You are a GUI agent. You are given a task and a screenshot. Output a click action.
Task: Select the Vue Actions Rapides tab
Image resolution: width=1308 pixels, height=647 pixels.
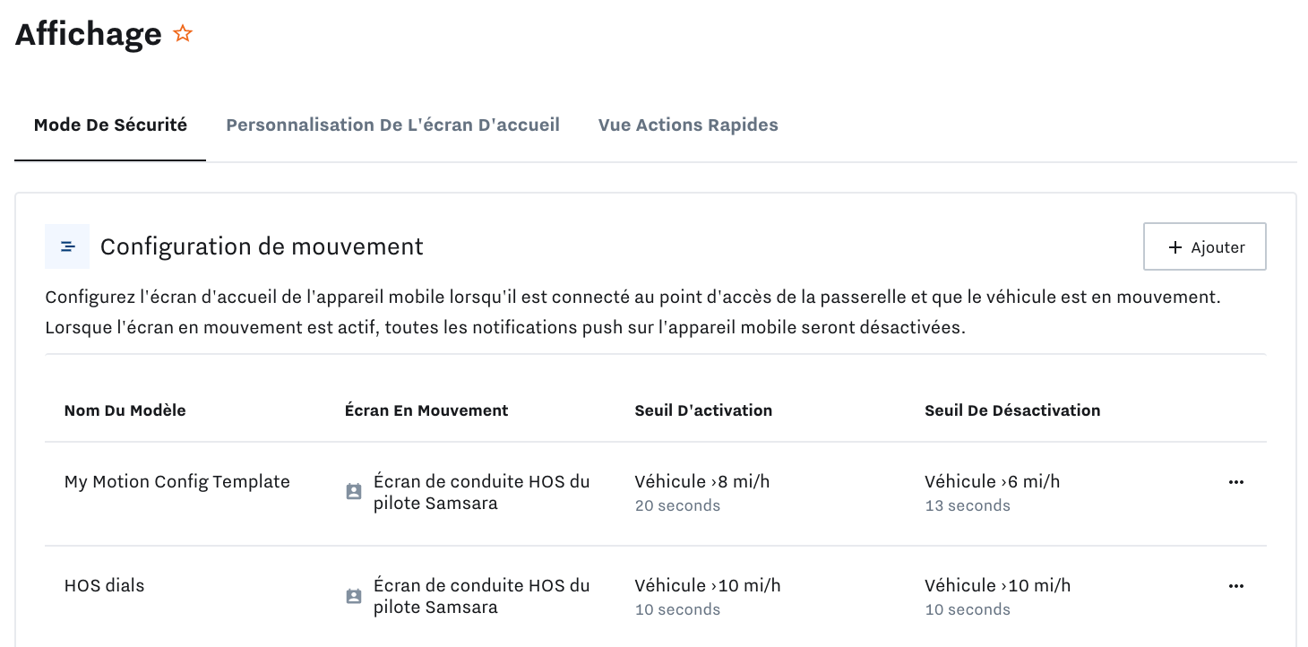[688, 125]
